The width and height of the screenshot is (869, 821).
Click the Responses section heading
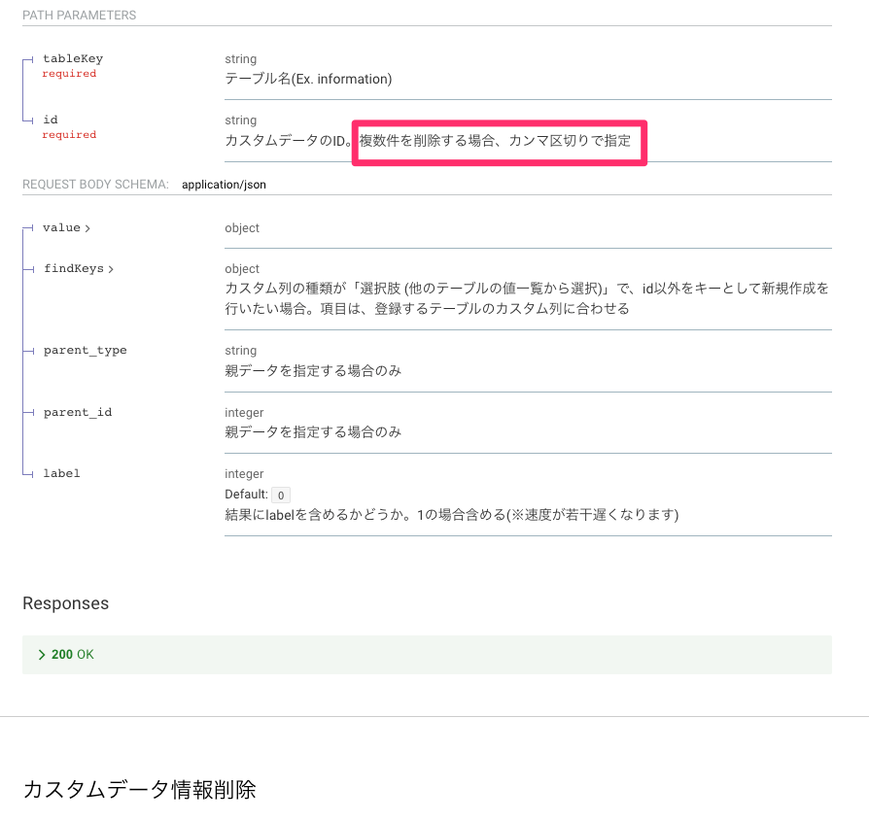click(65, 603)
